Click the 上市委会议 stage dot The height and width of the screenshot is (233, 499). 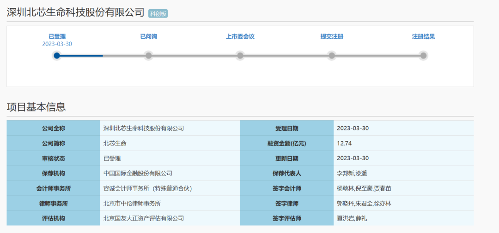[x=240, y=56]
